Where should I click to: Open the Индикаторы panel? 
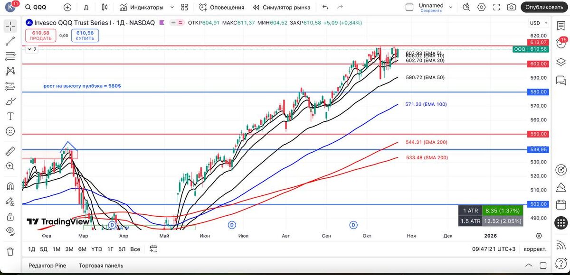coord(141,7)
